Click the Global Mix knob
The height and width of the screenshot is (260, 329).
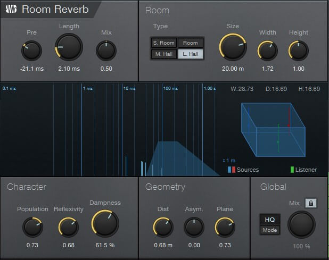pyautogui.click(x=301, y=224)
